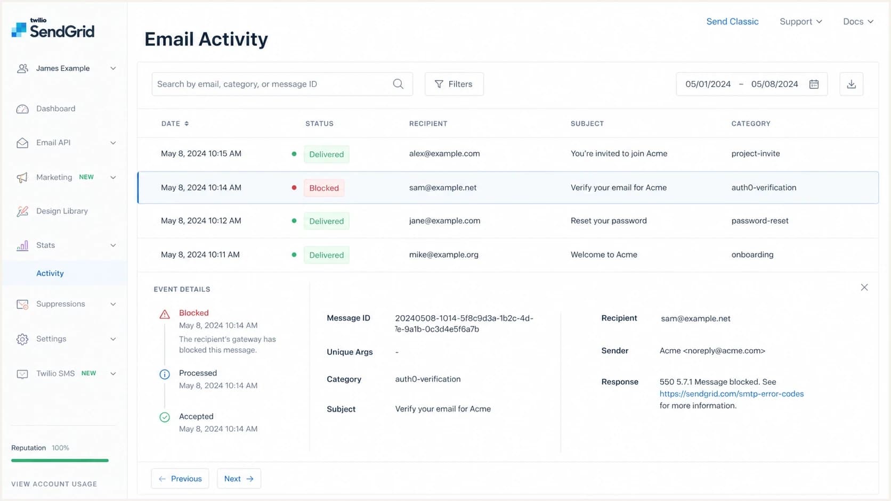Expand the Settings menu chevron
The height and width of the screenshot is (501, 891).
click(113, 339)
